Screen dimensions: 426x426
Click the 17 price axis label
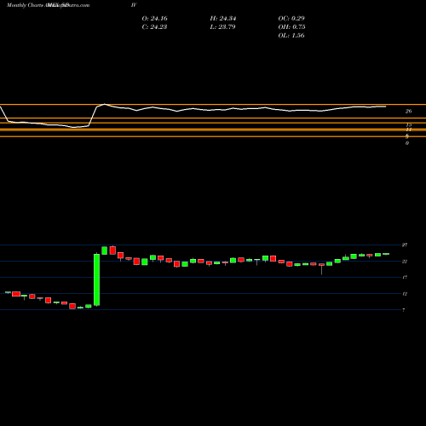click(x=405, y=277)
